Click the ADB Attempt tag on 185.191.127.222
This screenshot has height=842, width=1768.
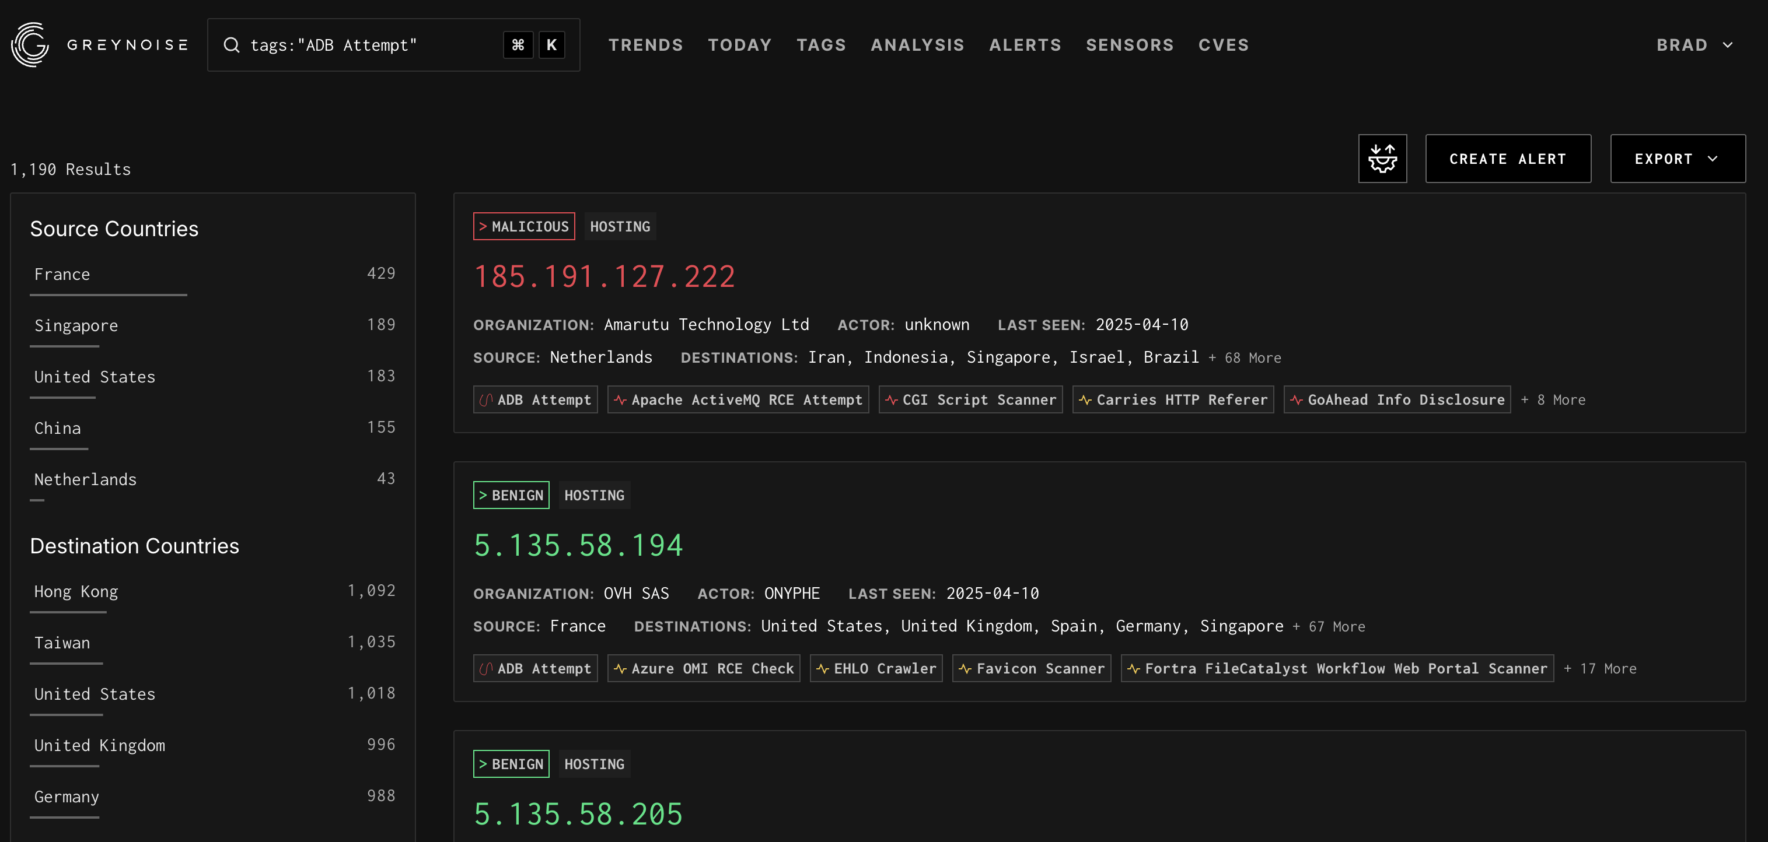[535, 400]
